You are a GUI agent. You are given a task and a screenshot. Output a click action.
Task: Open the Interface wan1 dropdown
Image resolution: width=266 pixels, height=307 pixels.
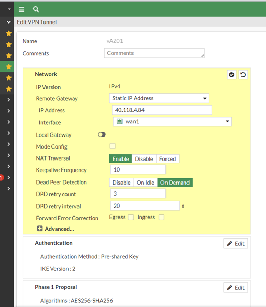coord(172,121)
